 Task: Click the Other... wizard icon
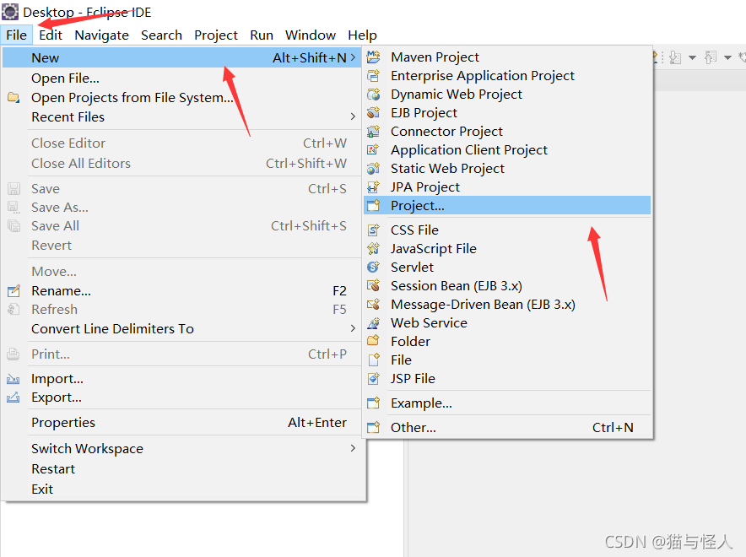click(x=374, y=428)
